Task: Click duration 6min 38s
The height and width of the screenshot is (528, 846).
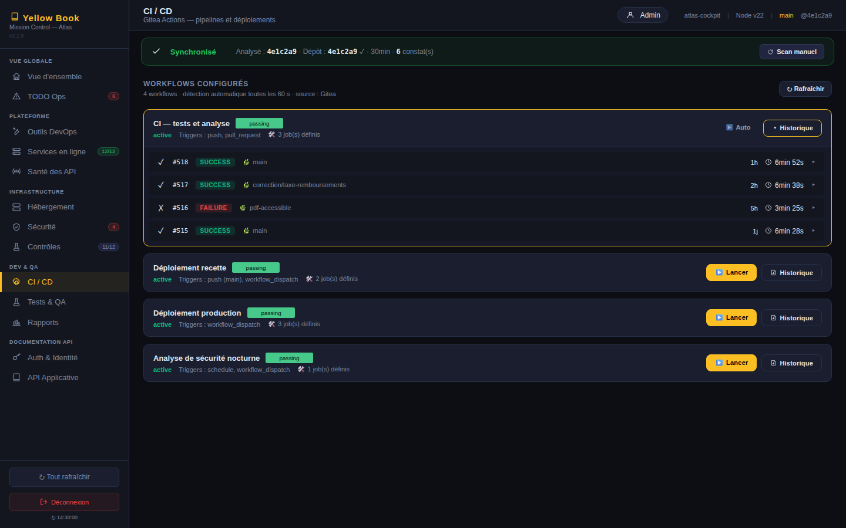Action: (789, 185)
